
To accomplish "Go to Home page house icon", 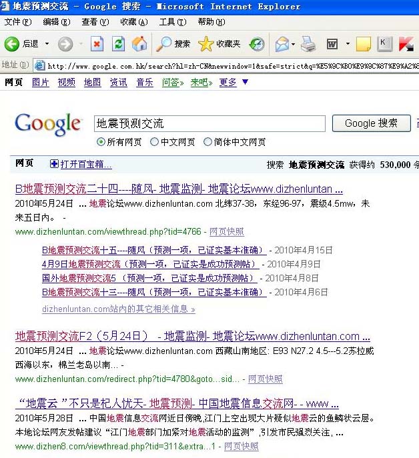I will coord(139,44).
